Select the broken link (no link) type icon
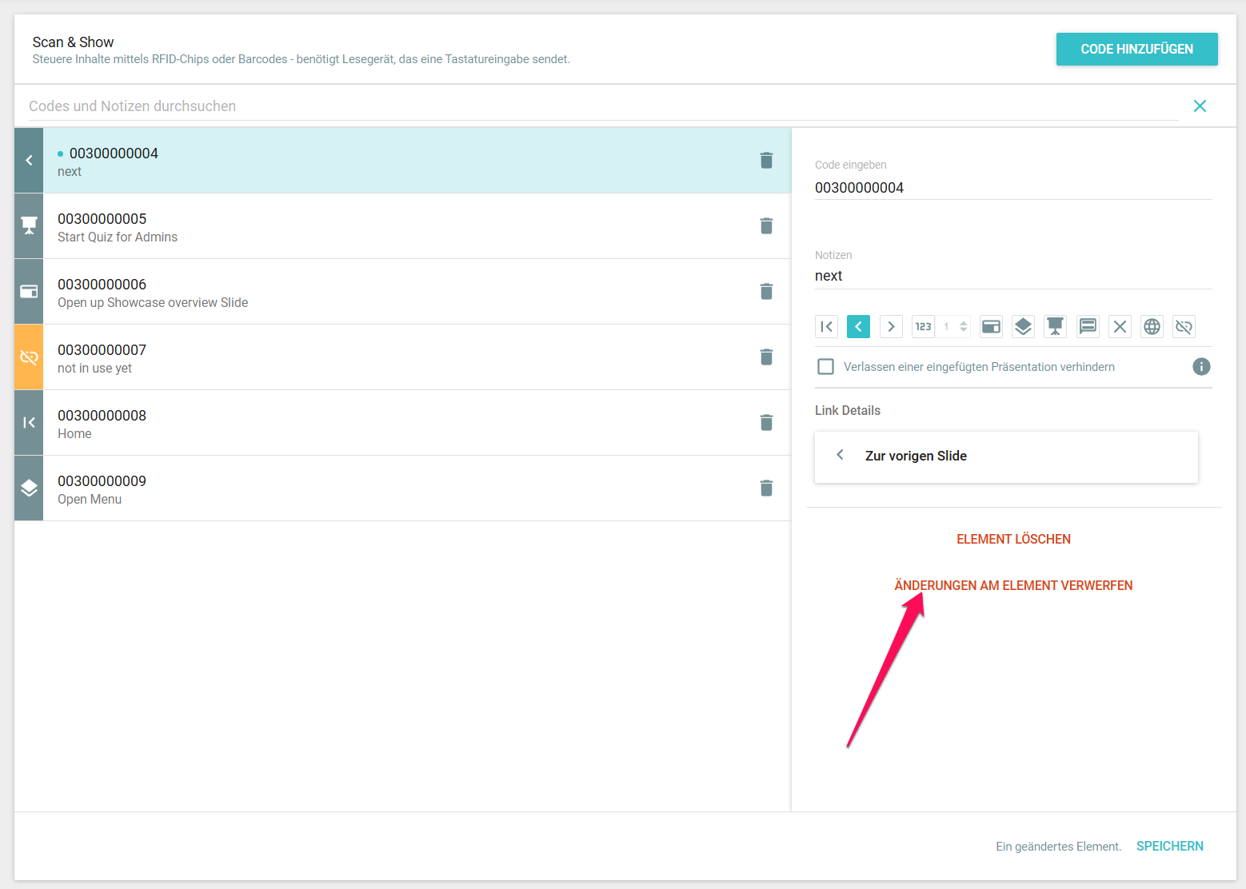Image resolution: width=1246 pixels, height=889 pixels. click(x=1184, y=326)
